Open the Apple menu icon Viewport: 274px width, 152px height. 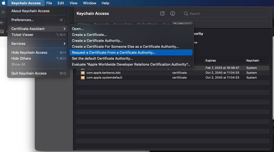click(x=4, y=3)
